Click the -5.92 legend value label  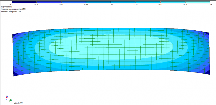pyautogui.click(x=111, y=5)
